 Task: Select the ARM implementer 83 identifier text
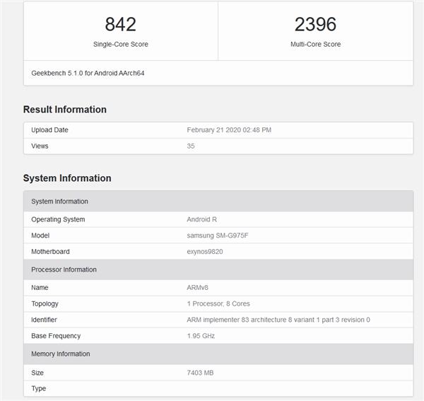pos(278,320)
